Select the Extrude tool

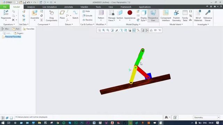point(87,16)
